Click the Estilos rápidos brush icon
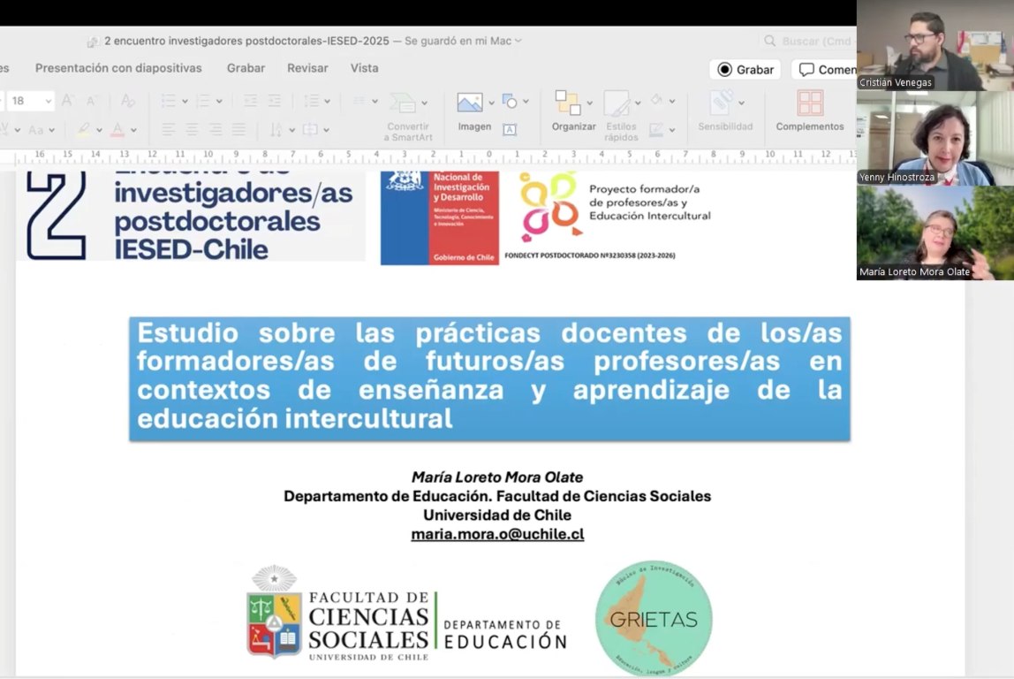 617,103
